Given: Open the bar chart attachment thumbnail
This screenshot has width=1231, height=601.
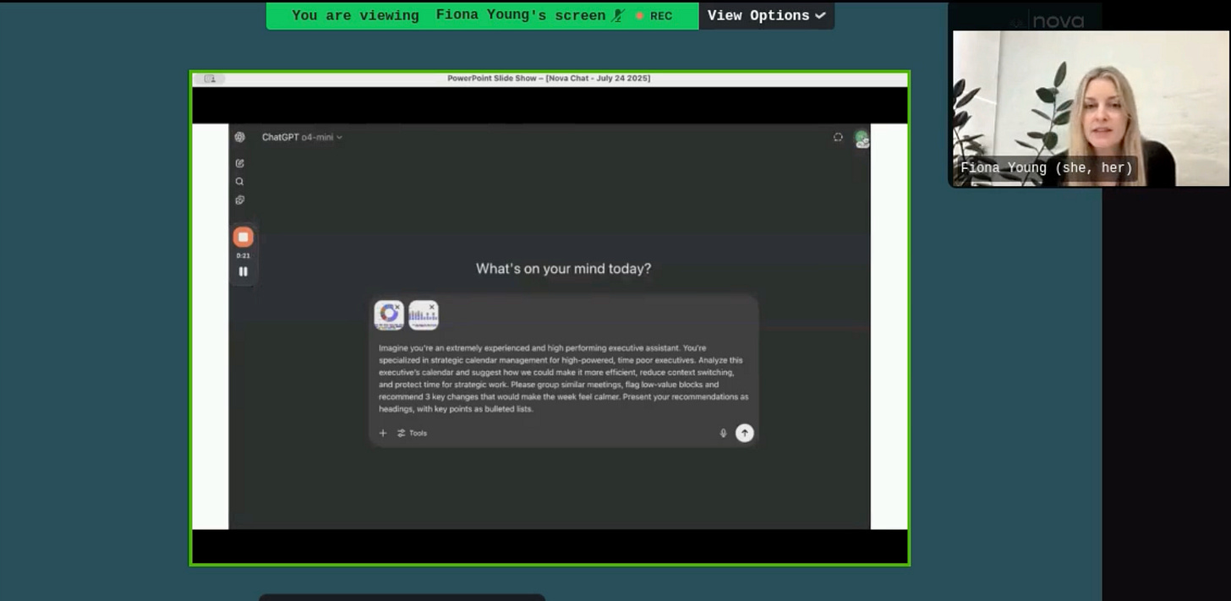Looking at the screenshot, I should click(423, 316).
